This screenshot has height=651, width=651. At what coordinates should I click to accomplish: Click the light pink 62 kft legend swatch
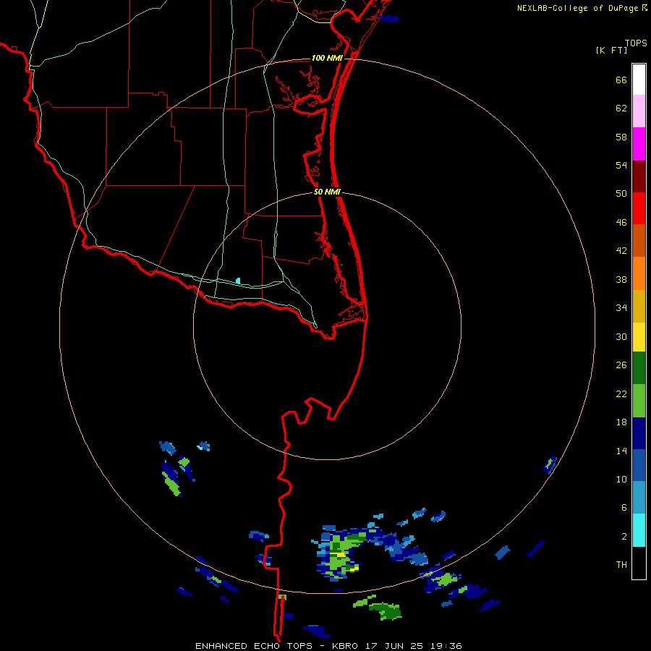click(639, 111)
